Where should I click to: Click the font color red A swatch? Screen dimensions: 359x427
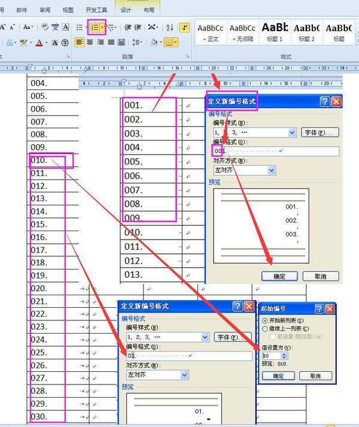(39, 43)
